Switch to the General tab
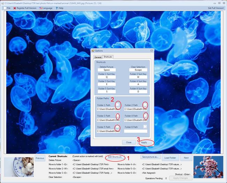Screen dimensions: 227x183 tap(98, 57)
